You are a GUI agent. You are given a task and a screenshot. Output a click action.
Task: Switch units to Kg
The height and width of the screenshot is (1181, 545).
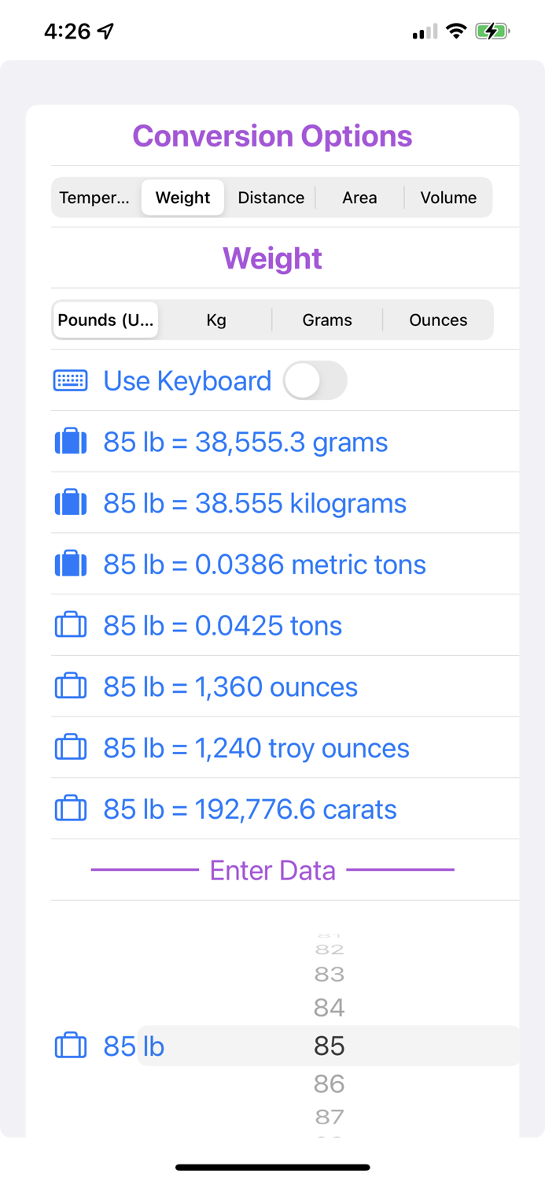pos(216,320)
